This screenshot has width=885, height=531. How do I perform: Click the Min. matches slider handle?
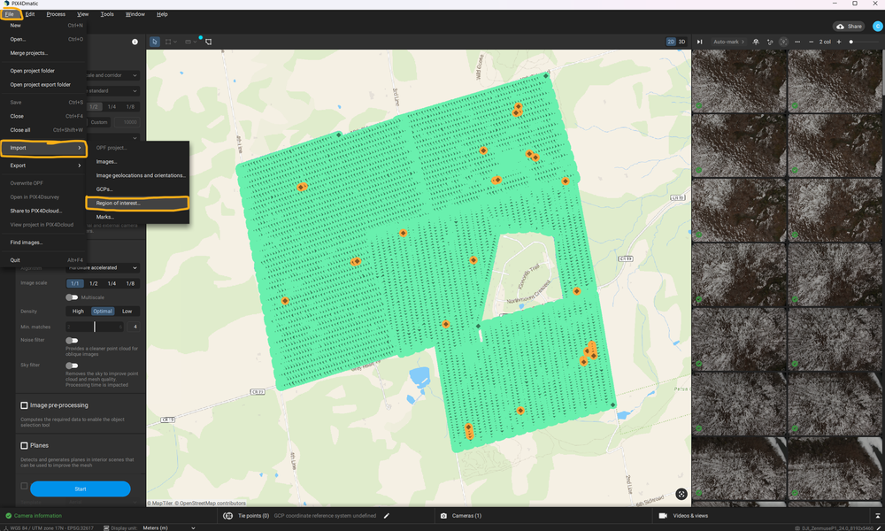[95, 327]
